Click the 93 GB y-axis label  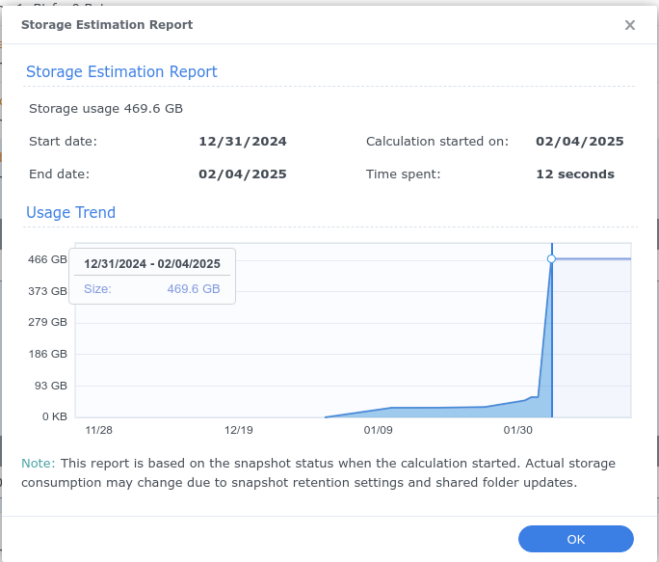click(x=51, y=386)
